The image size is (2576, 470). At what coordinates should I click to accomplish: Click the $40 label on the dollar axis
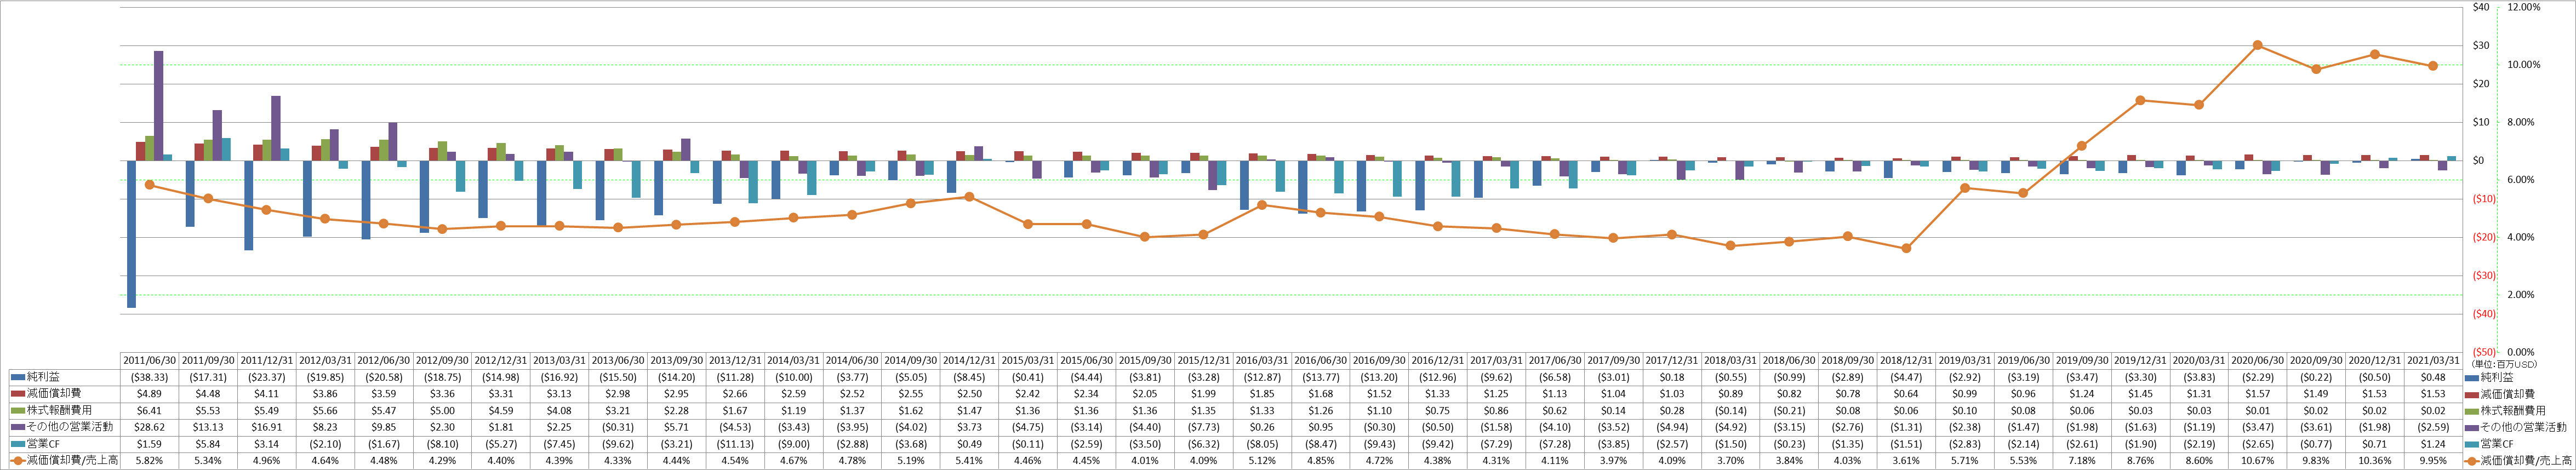[x=2481, y=7]
